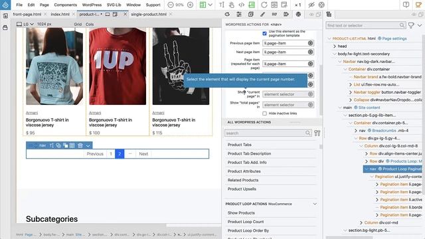Click the green page layout icon

tap(203, 5)
